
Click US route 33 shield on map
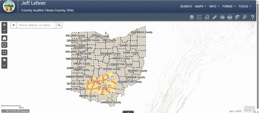[x=110, y=79]
